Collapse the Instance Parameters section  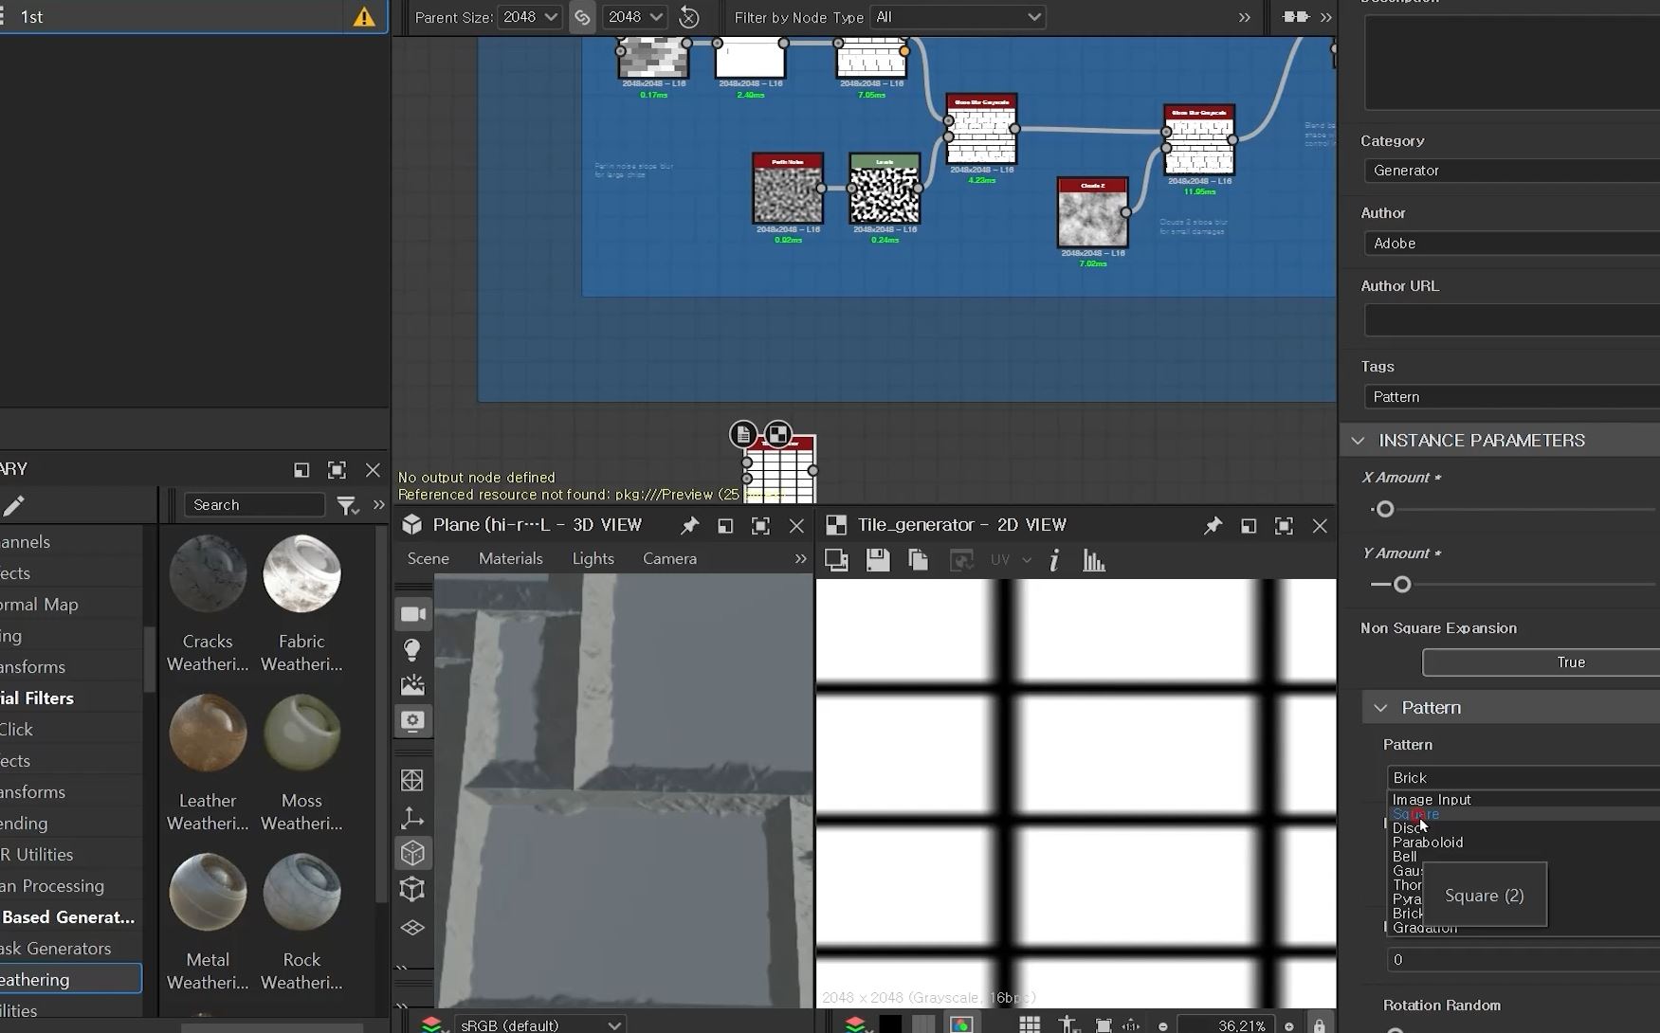click(x=1359, y=441)
